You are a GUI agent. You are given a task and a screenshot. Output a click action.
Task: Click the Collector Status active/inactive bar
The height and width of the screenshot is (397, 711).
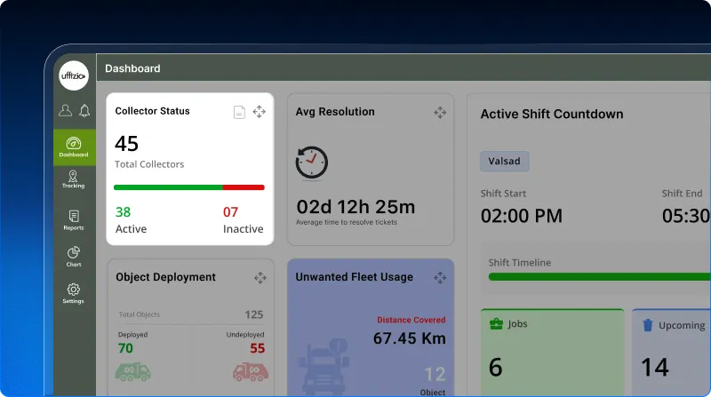[189, 187]
